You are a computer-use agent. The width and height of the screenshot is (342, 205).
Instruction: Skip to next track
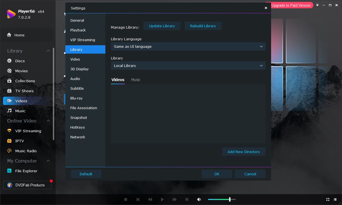(x=187, y=199)
